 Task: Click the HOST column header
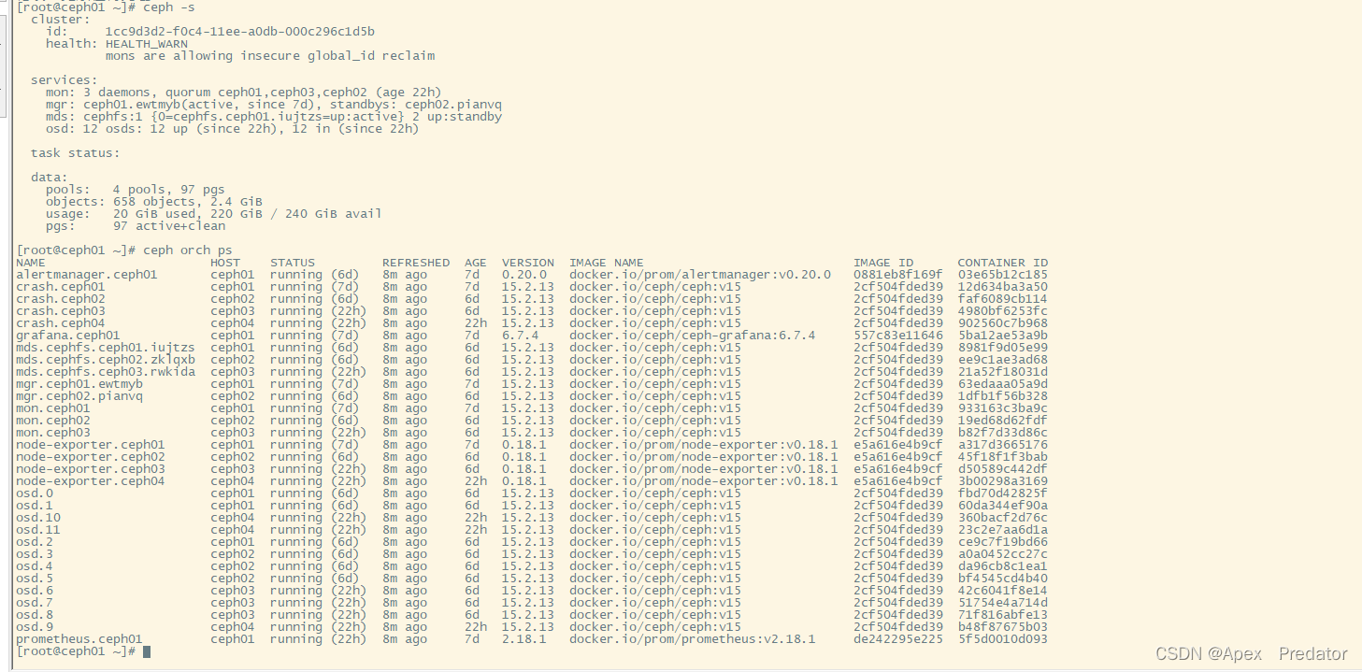[x=225, y=263]
